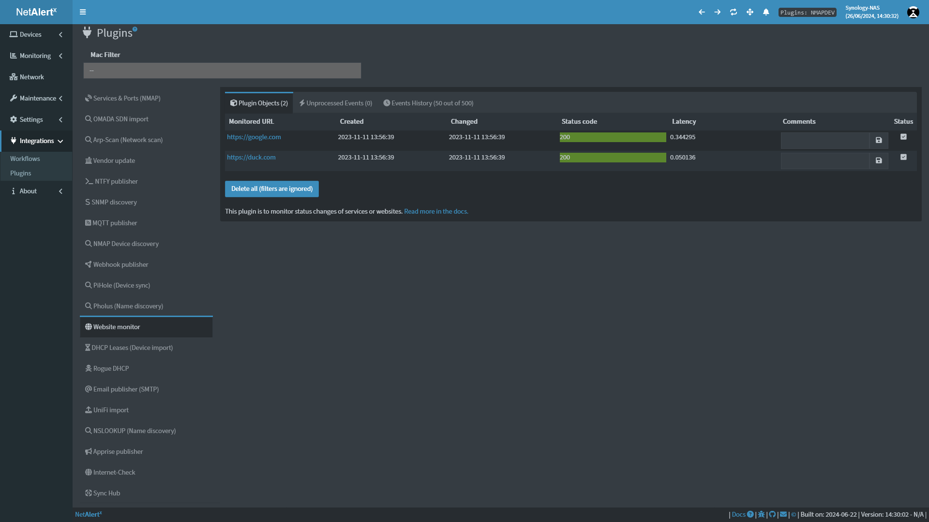Toggle status checkbox for duck.com

pyautogui.click(x=903, y=157)
